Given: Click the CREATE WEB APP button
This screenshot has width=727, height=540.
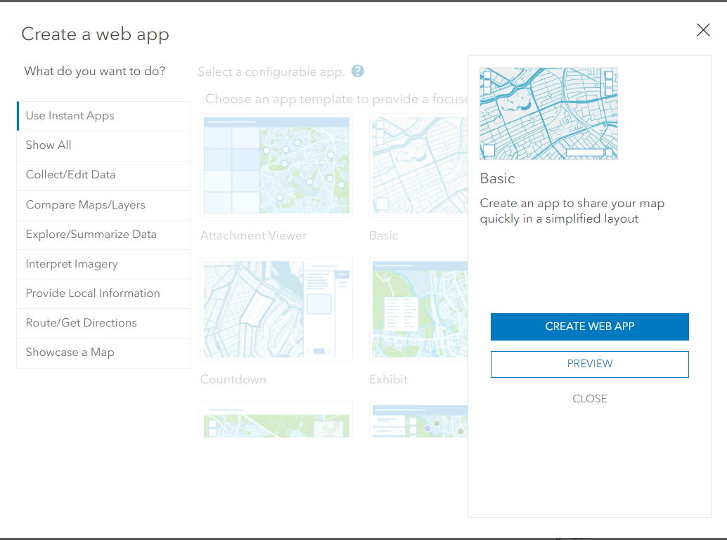Looking at the screenshot, I should (589, 327).
